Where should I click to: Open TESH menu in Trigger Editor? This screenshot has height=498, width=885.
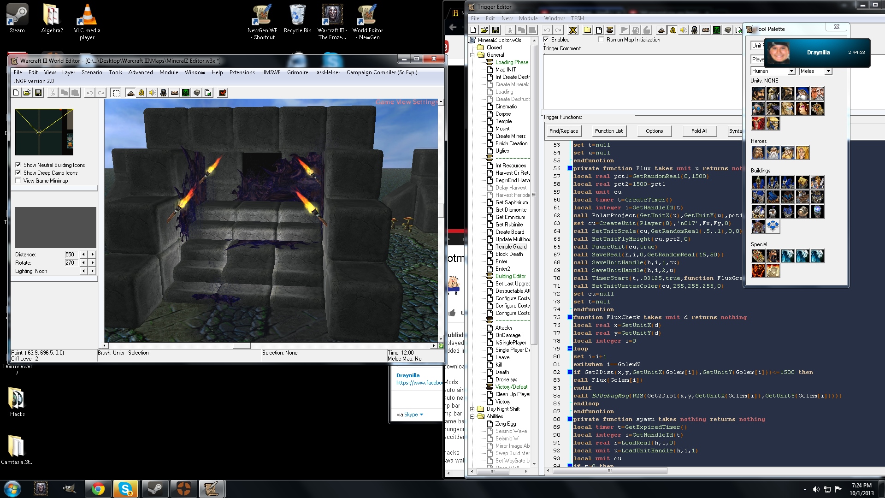[577, 18]
